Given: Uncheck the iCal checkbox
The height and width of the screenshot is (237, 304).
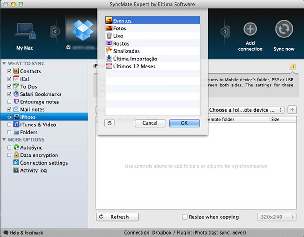Looking at the screenshot, I should 9,79.
